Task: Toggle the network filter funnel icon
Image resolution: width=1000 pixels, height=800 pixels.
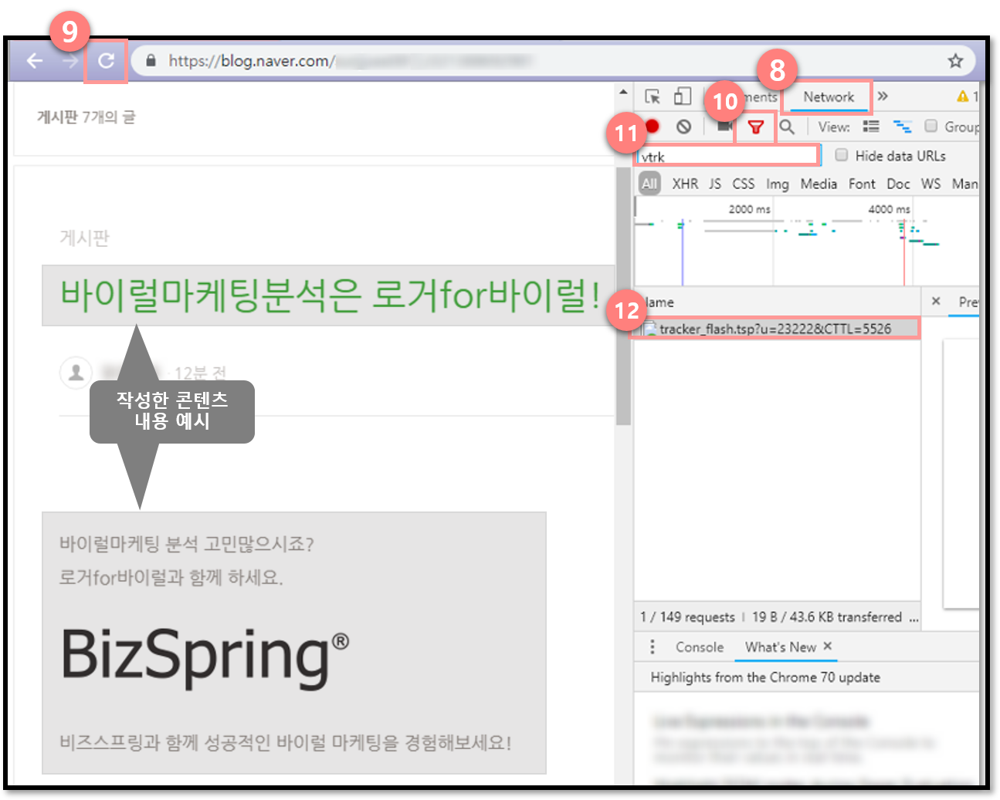Action: 755,127
